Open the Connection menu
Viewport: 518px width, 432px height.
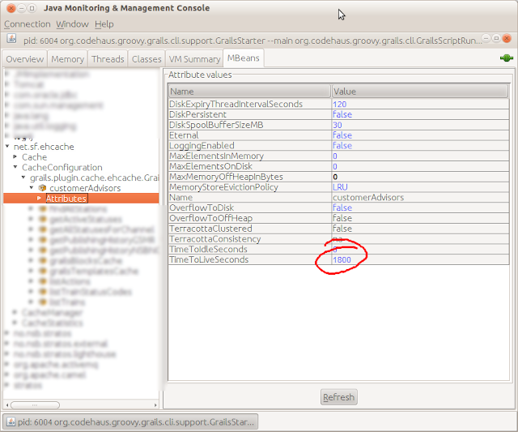(27, 24)
